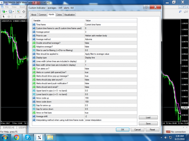Screen dimensions: 189x141
Task: Toggle Alerts should send email value
Action: point(111,87)
